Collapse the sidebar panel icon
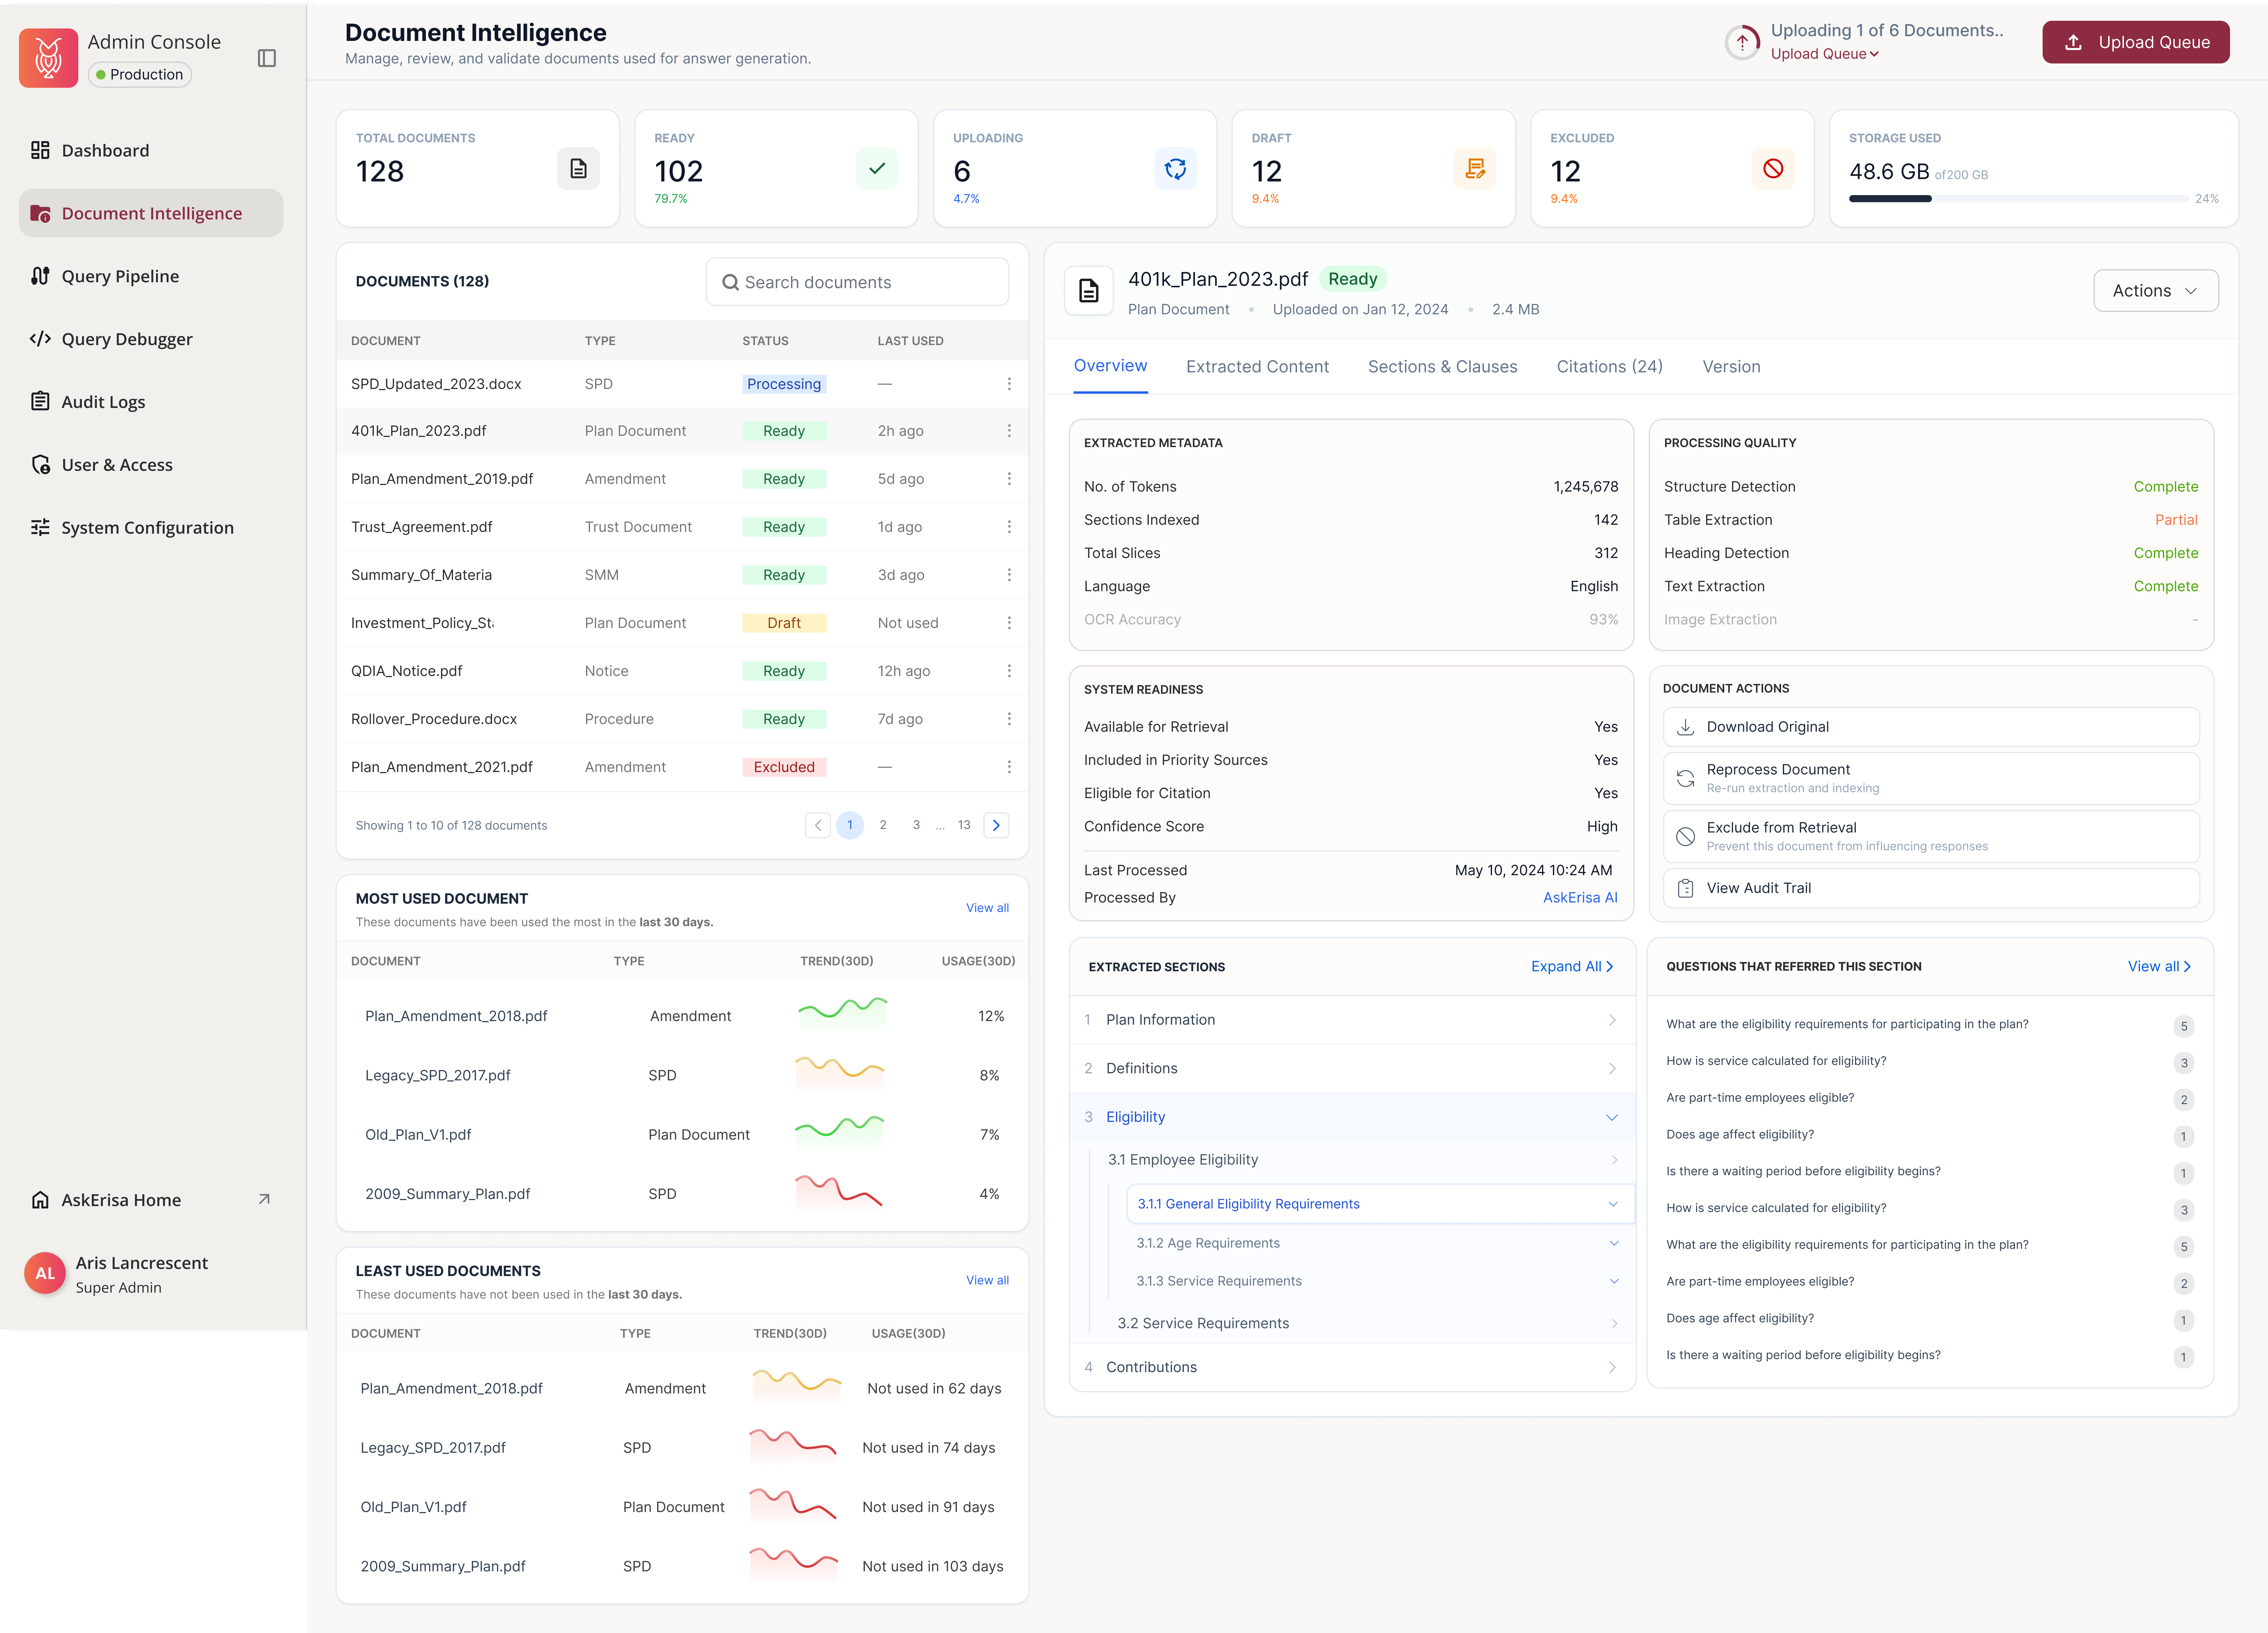 [266, 58]
